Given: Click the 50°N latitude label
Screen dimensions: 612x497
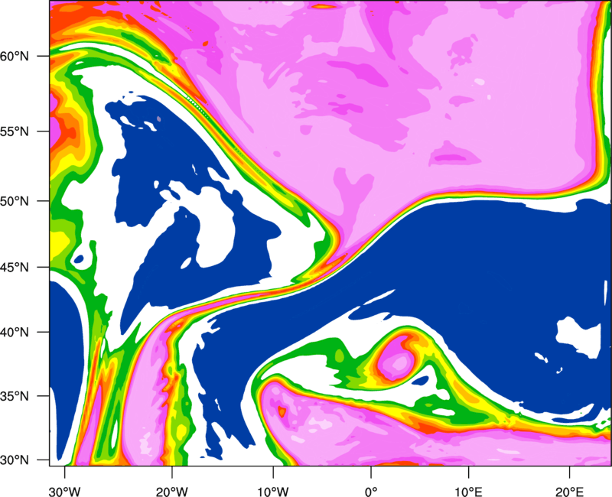Looking at the screenshot, I should [15, 202].
